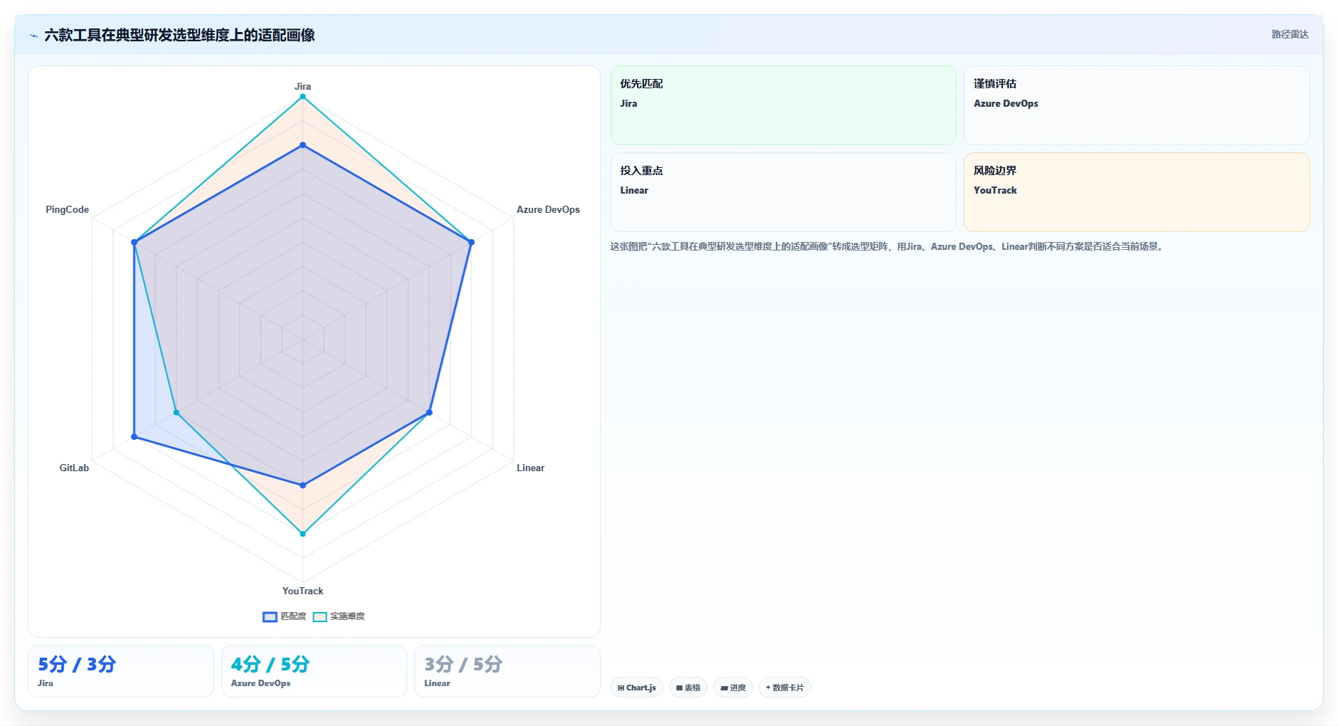This screenshot has width=1338, height=726.
Task: Select the 4分 / 5分 Azure DevOps score card
Action: tap(314, 671)
